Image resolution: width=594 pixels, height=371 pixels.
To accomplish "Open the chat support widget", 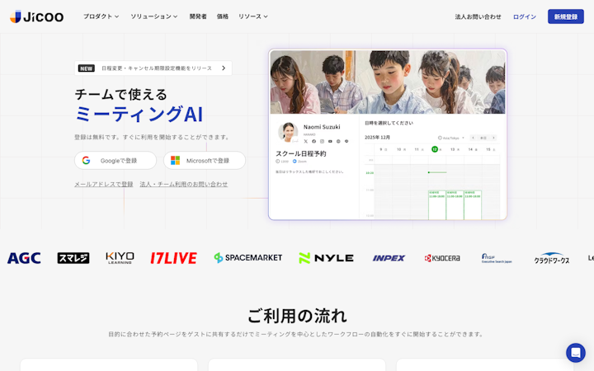I will (576, 353).
